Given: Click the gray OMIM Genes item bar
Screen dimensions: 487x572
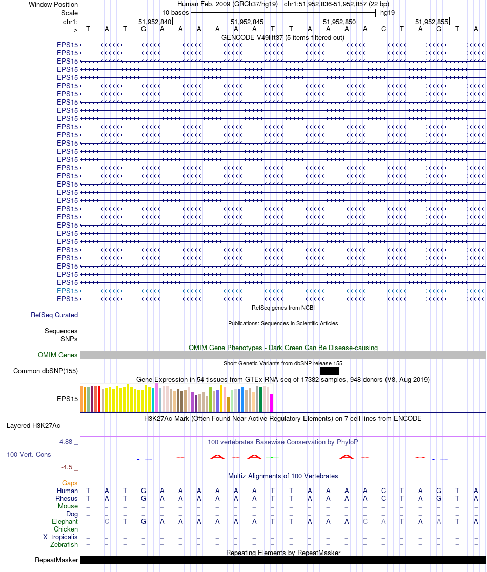Looking at the screenshot, I should (x=283, y=355).
